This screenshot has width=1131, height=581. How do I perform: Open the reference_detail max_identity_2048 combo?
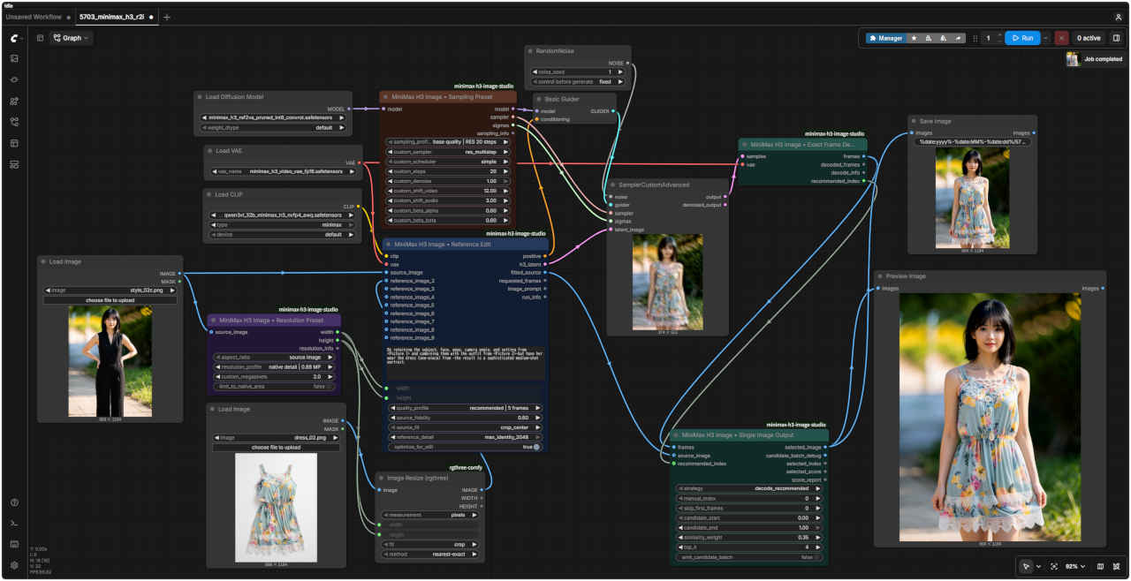click(464, 437)
